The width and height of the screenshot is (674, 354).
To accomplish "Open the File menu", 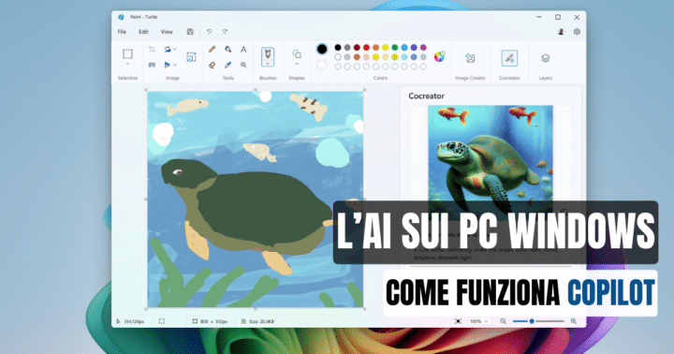I will click(122, 32).
